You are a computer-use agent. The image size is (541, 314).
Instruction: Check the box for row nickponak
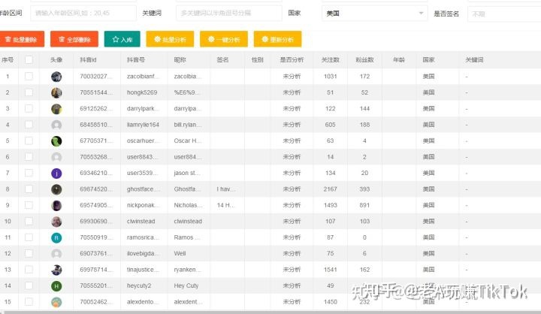coord(29,205)
